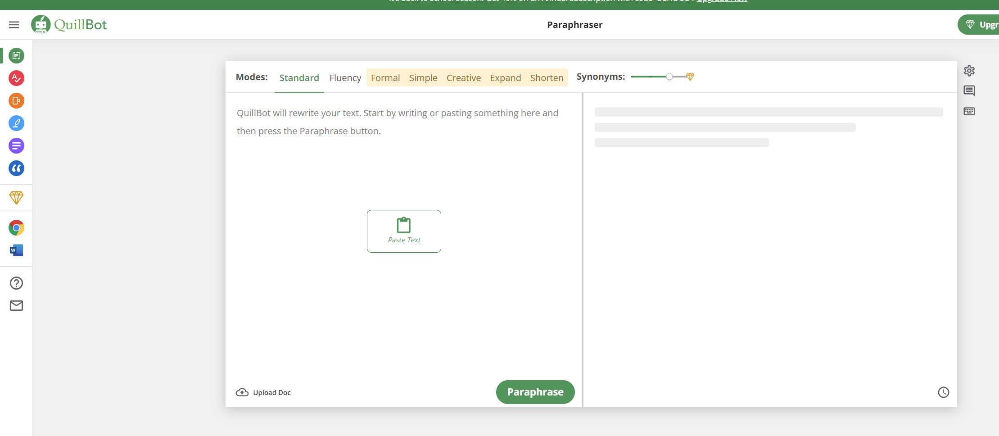Click the Paraphrase button

coord(535,392)
